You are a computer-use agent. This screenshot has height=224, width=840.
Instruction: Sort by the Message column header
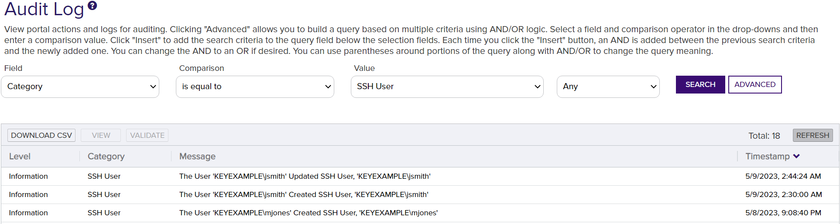(x=197, y=156)
